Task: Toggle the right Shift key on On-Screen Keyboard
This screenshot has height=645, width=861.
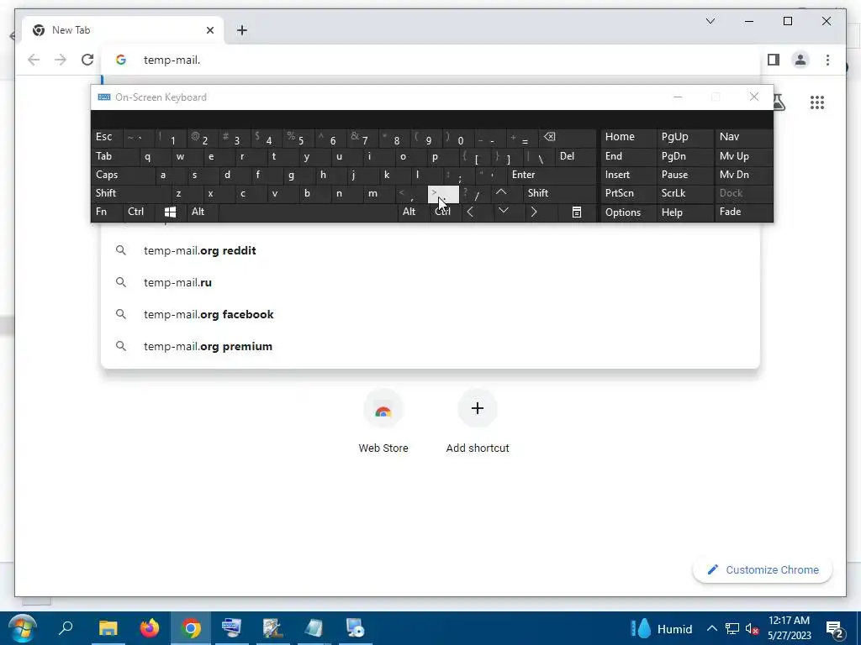Action: click(559, 193)
